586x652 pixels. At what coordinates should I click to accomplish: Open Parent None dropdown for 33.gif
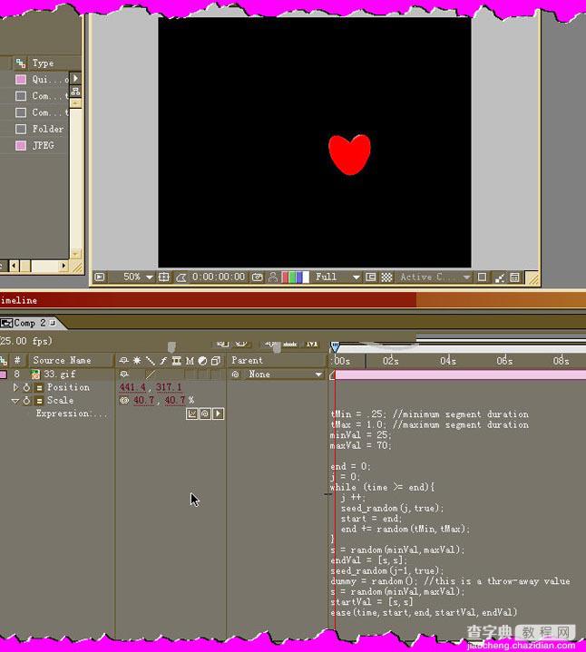(x=285, y=375)
